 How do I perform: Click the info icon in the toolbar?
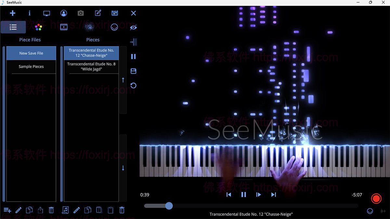pyautogui.click(x=29, y=13)
